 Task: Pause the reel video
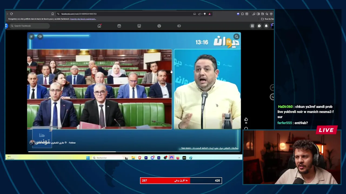(x=31, y=37)
